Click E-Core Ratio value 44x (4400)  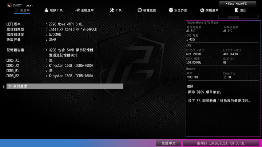tap(231, 54)
